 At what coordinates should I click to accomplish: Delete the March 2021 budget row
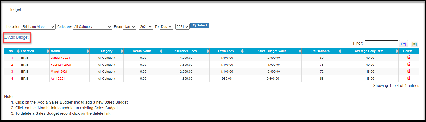point(409,71)
